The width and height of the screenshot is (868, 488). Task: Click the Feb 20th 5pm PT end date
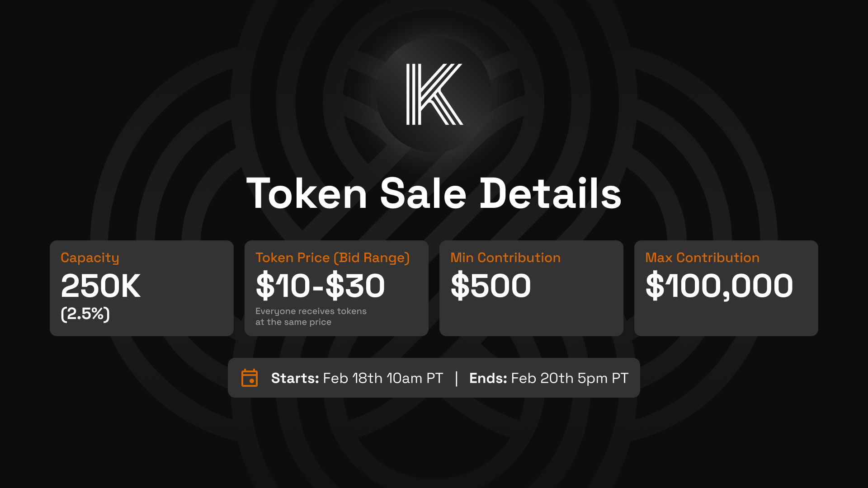570,378
